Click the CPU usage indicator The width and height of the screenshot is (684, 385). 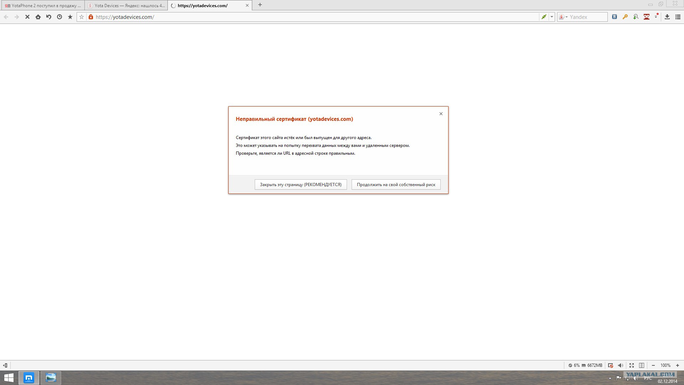574,365
